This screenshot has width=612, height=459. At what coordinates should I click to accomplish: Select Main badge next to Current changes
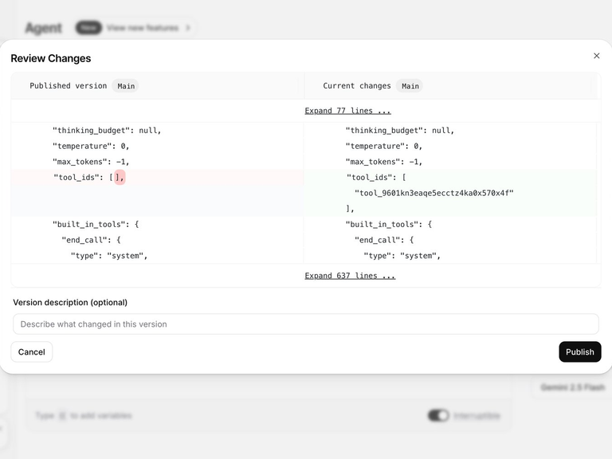pos(410,86)
